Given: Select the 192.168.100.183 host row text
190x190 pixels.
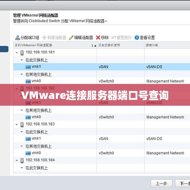Looking at the screenshot, I should (40, 124).
